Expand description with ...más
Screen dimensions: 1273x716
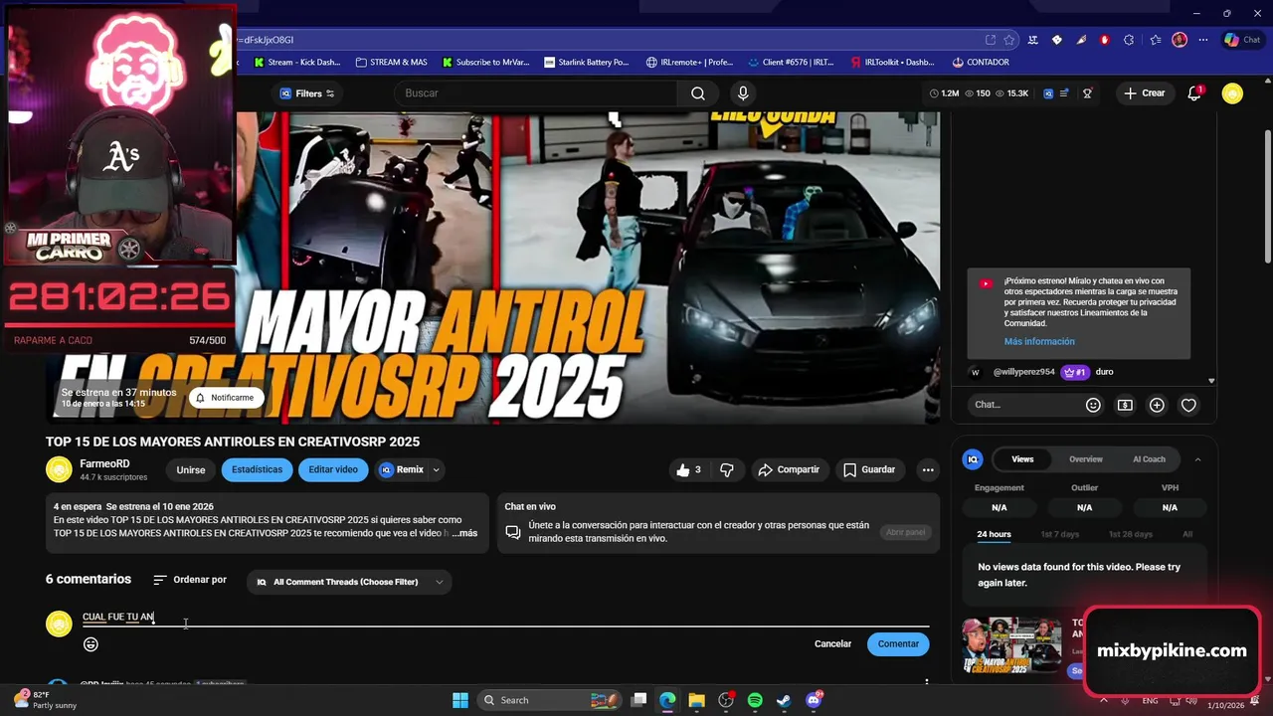click(464, 534)
